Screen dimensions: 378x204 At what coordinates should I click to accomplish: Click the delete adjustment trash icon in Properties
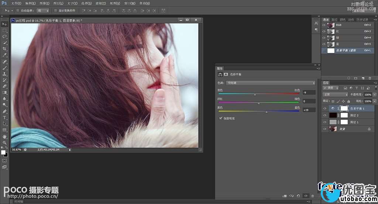point(313,196)
